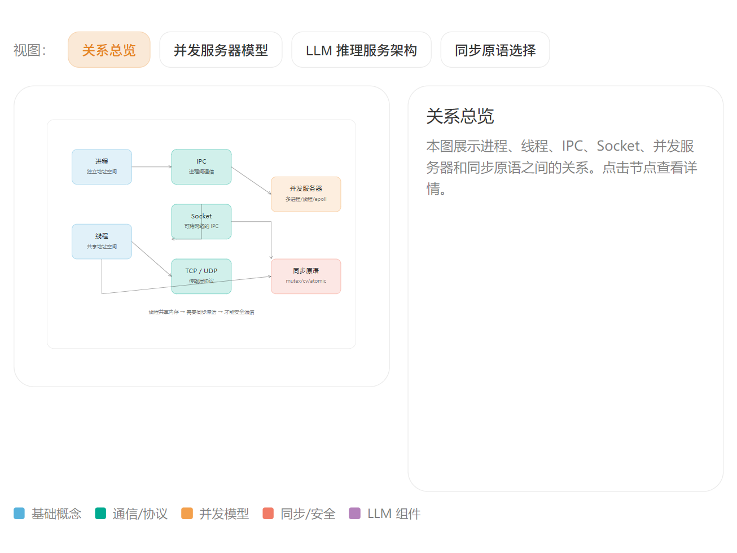Click the 通信/协议 legend label
737x553 pixels.
click(140, 513)
